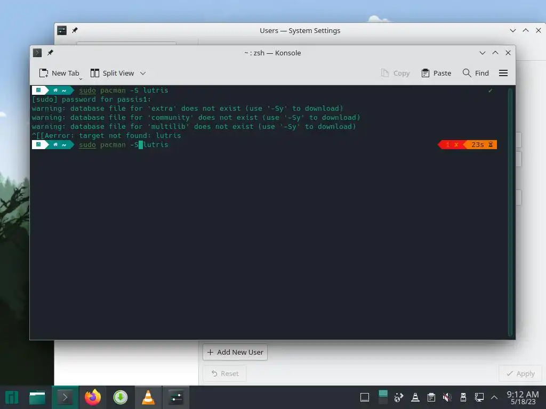Open a New Tab in Konsole
Image resolution: width=546 pixels, height=409 pixels.
[59, 73]
